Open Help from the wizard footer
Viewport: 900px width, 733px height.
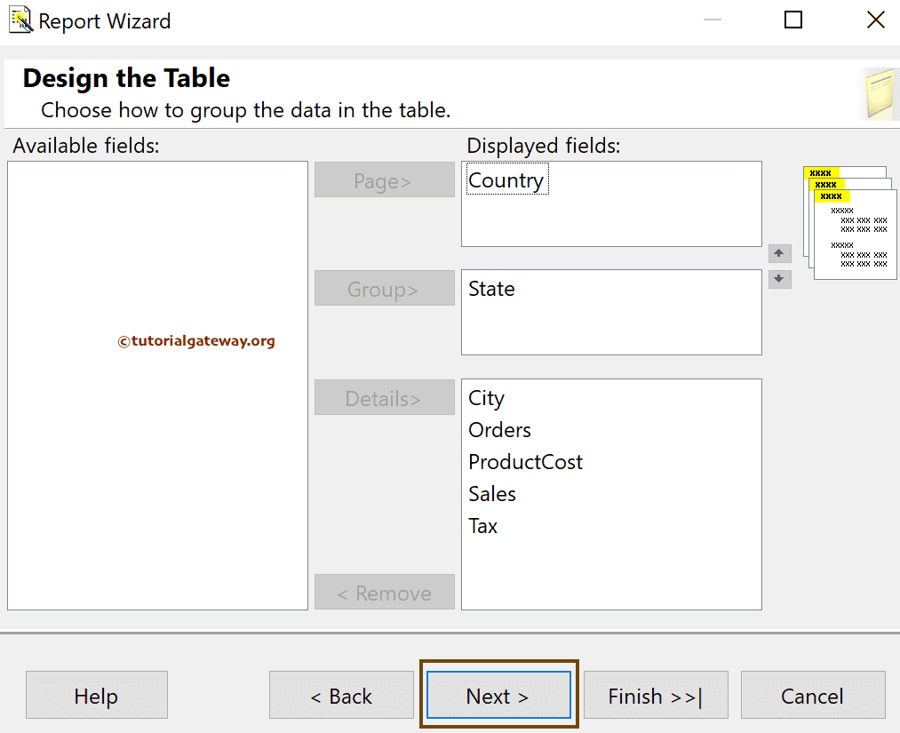(x=96, y=696)
